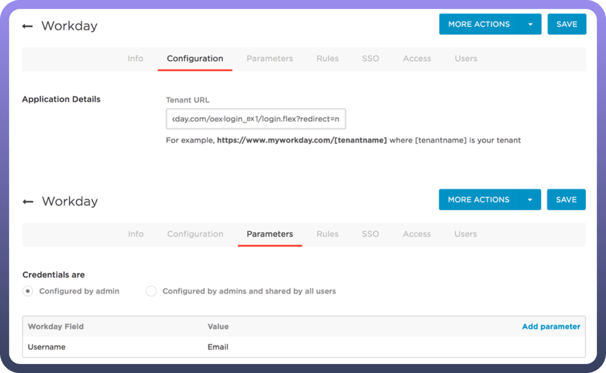This screenshot has width=606, height=373.
Task: Choose 'Configured by admins and shared by all users'
Action: (x=151, y=291)
